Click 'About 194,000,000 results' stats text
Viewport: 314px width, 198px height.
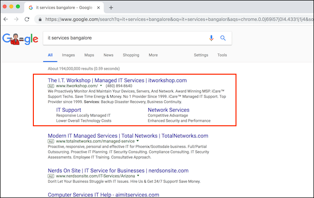click(84, 69)
